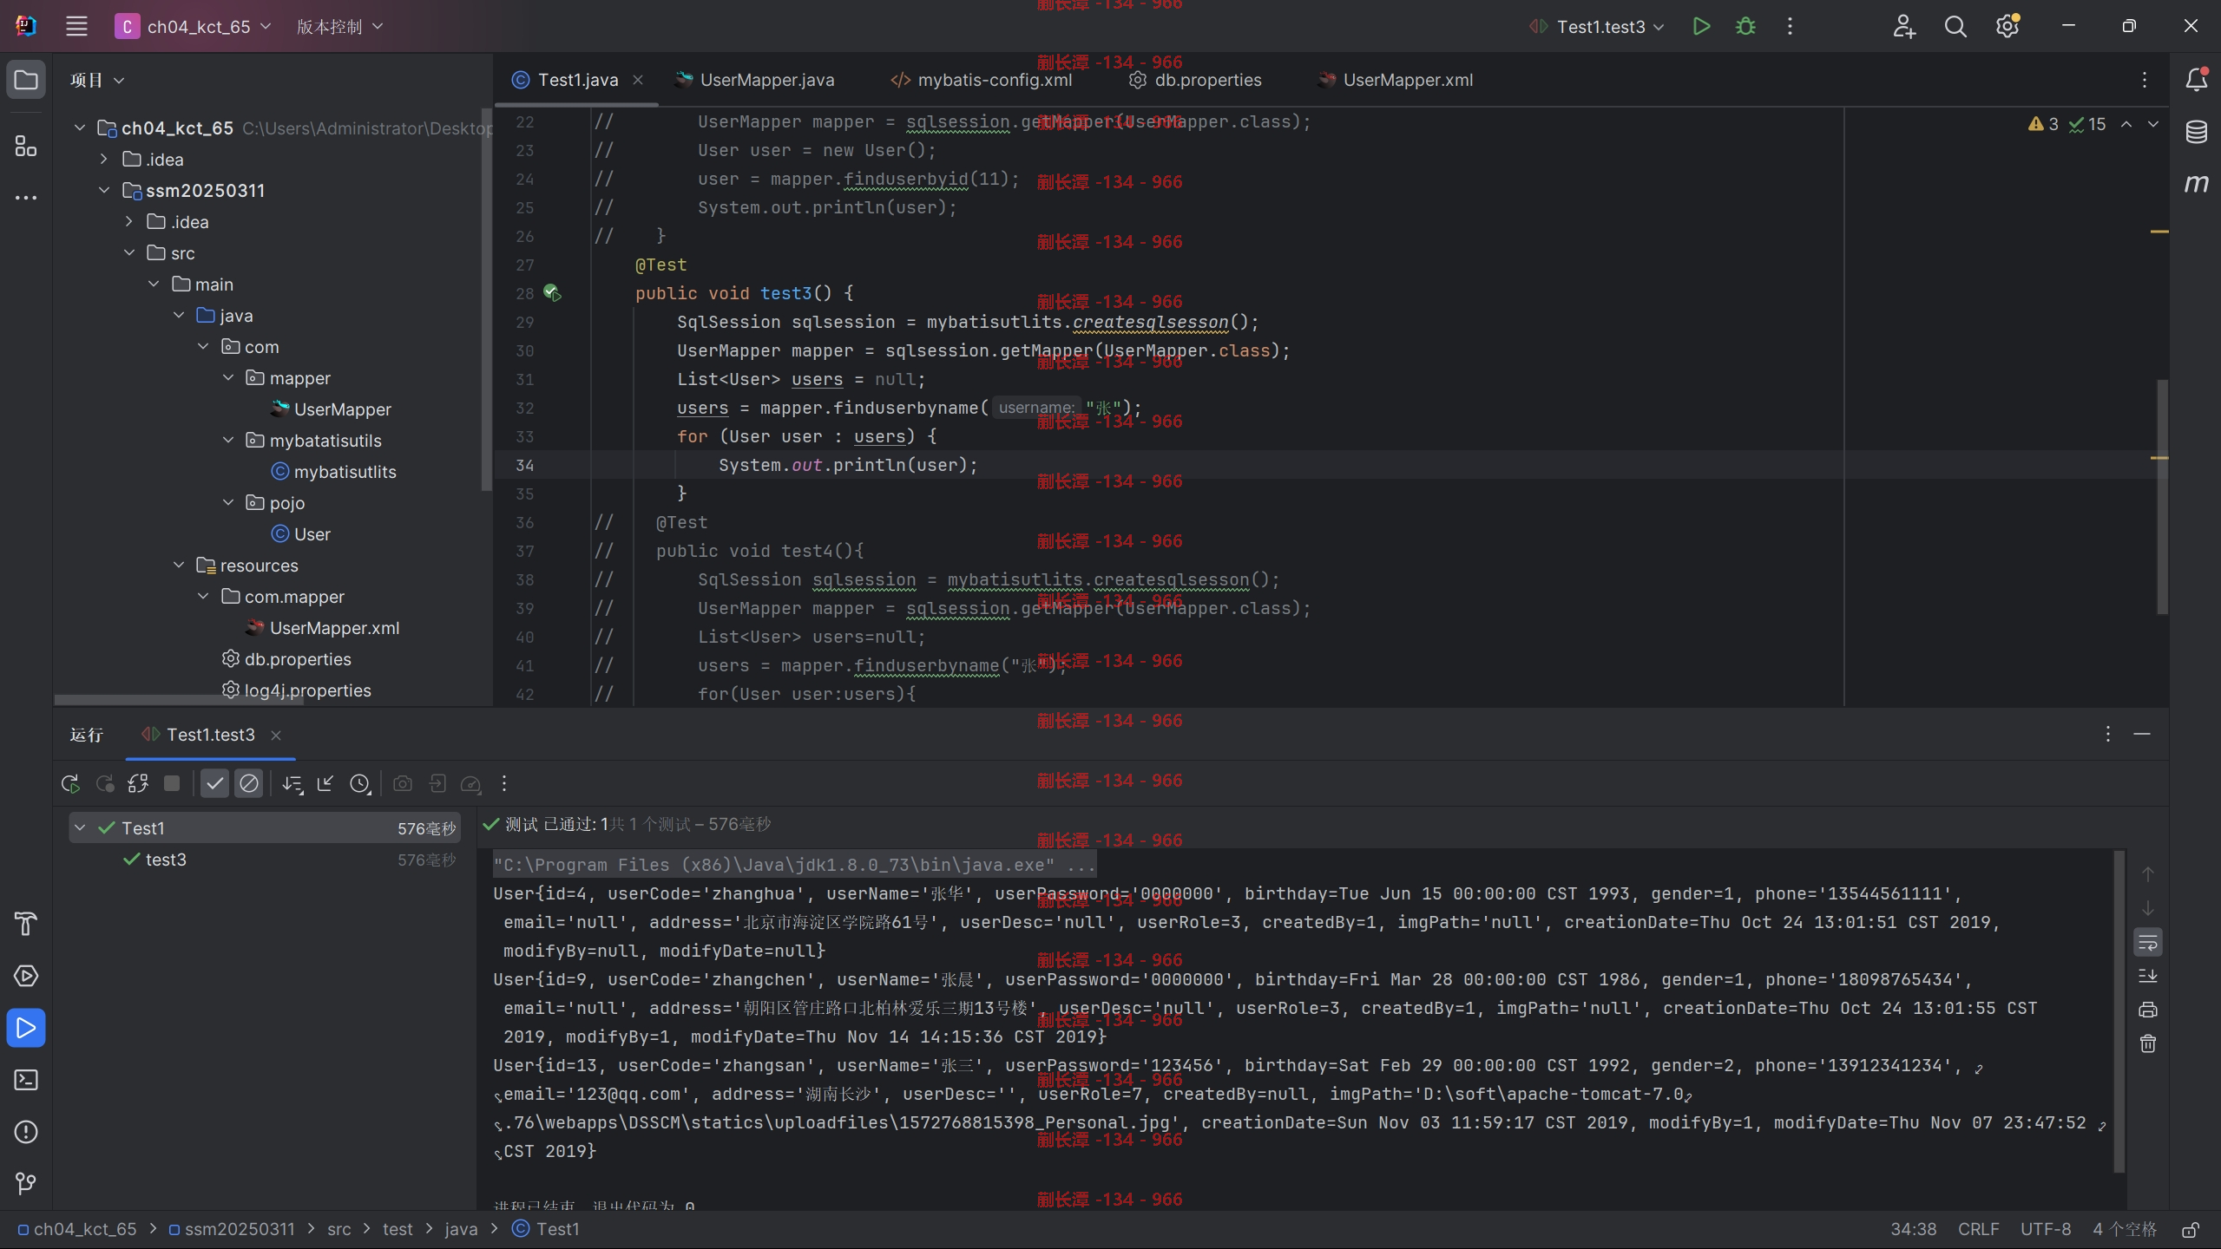Open Database tool window

(2196, 132)
